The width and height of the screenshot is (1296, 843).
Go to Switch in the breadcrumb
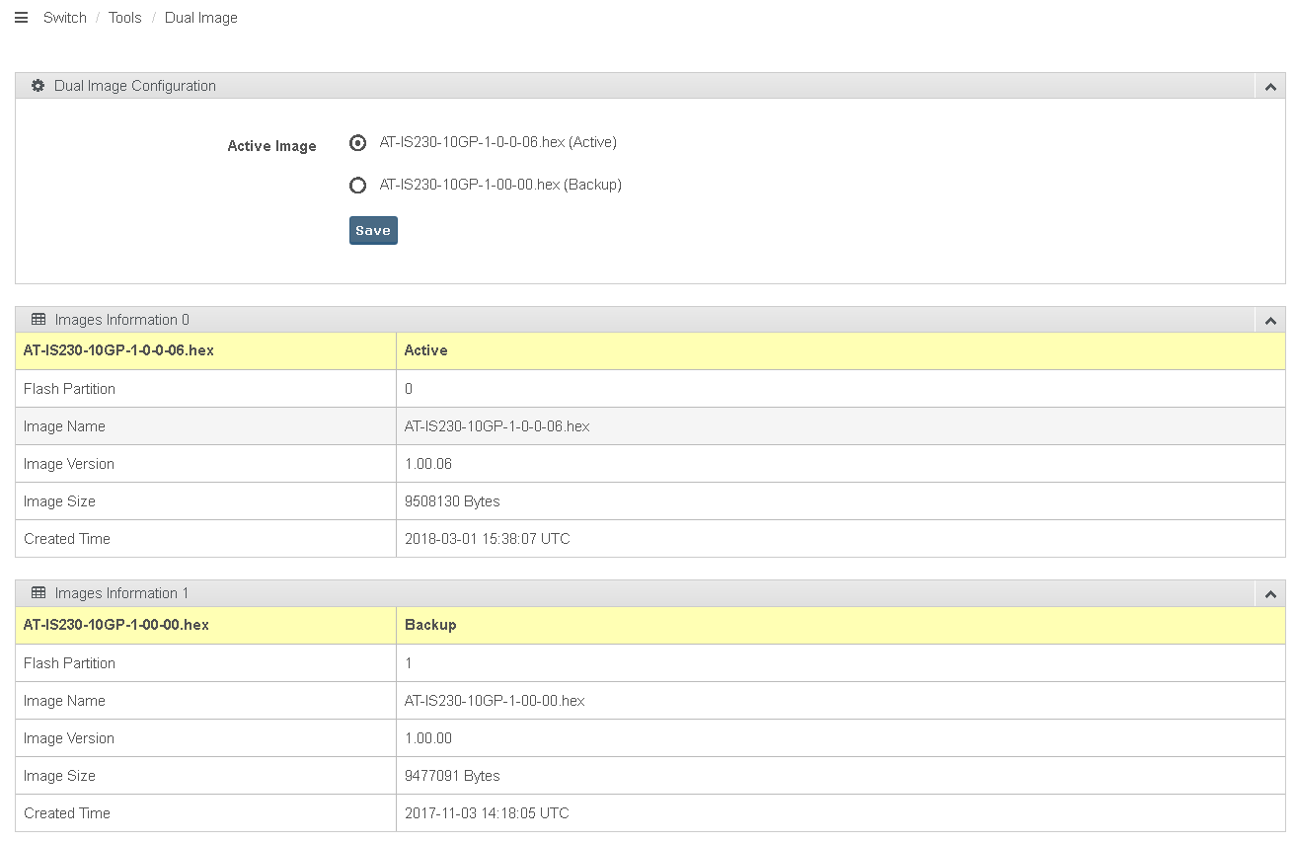pos(65,18)
